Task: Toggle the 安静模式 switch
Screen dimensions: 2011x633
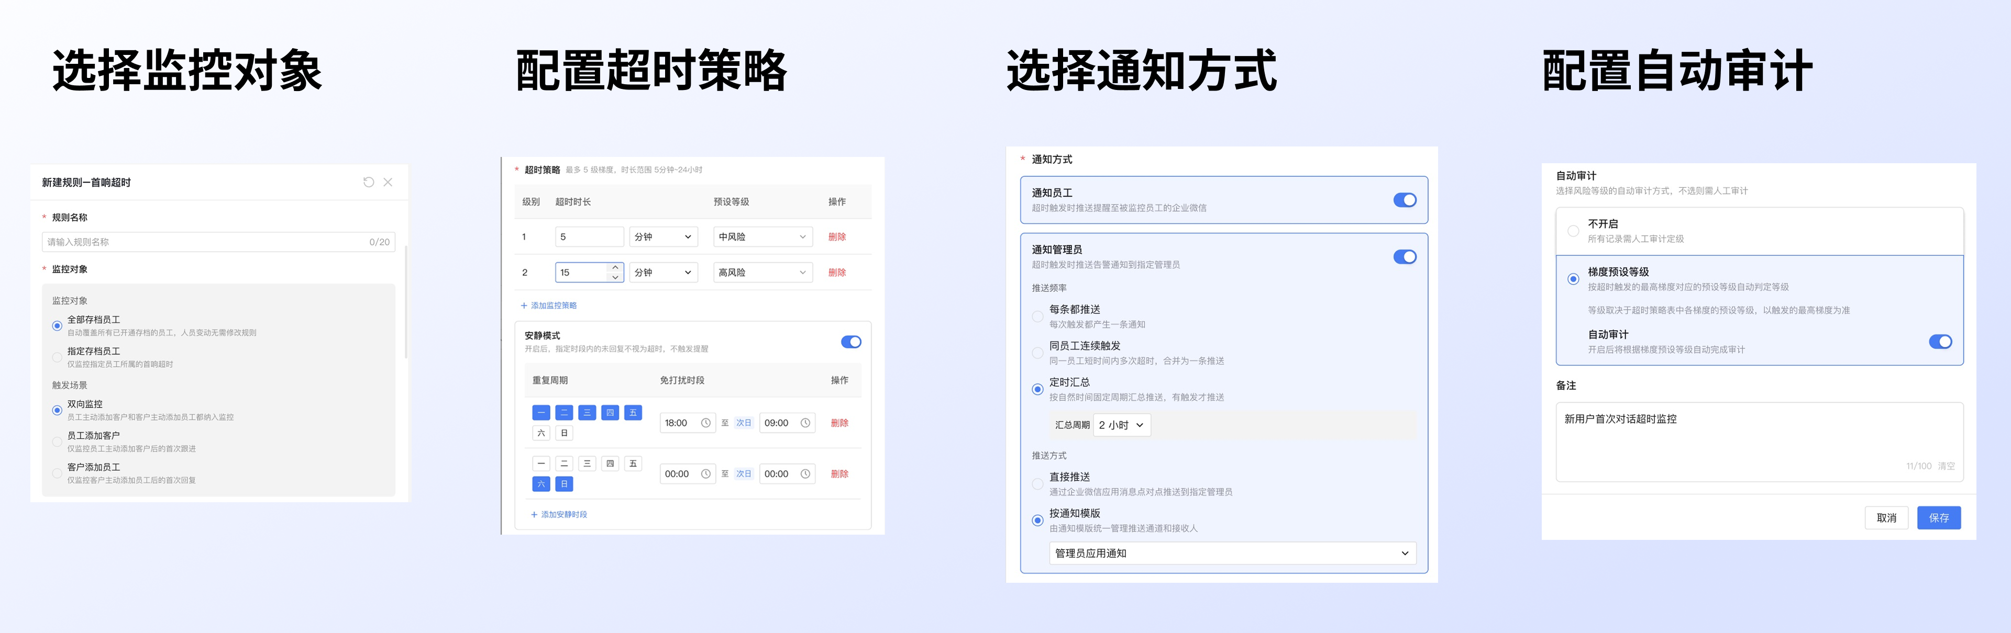Action: 851,342
